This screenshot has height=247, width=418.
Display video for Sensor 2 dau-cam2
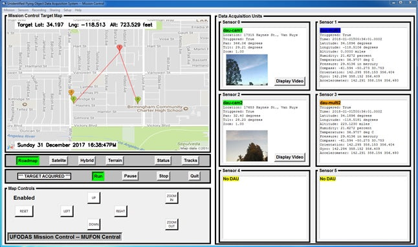point(289,157)
